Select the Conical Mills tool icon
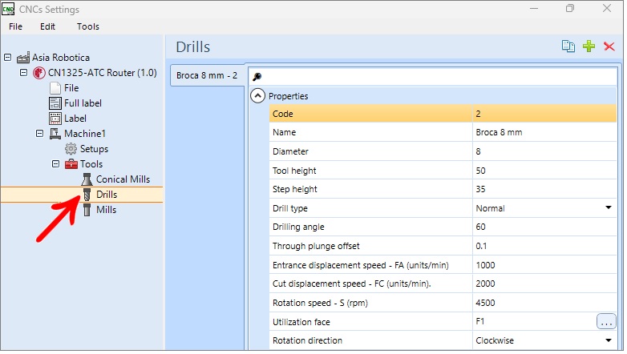627x354 pixels. pyautogui.click(x=87, y=180)
